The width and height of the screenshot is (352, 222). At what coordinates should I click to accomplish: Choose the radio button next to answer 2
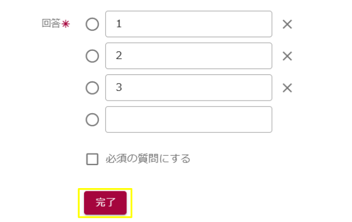92,56
